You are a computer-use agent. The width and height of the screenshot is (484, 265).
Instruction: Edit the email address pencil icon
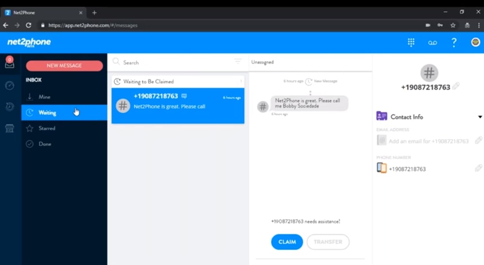pos(478,140)
